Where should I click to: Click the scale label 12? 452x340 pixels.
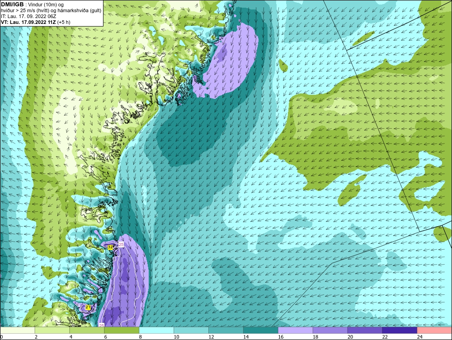pyautogui.click(x=211, y=337)
